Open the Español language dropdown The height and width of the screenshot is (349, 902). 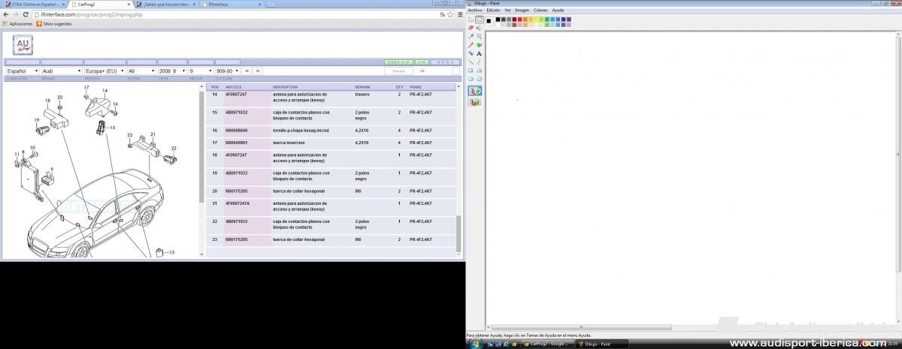click(x=21, y=71)
